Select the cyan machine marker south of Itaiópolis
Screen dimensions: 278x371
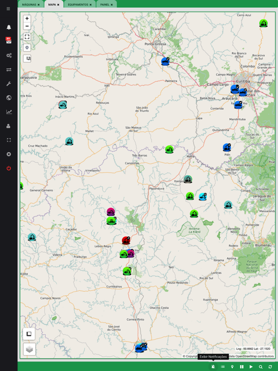[203, 197]
